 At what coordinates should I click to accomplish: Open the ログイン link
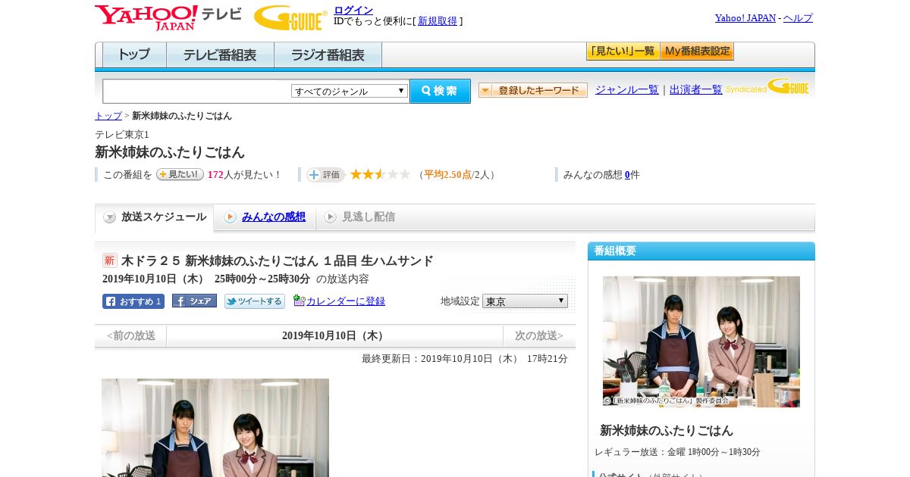point(353,10)
